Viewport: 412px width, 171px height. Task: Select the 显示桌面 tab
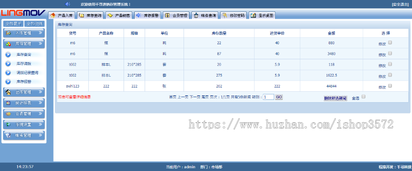click(x=262, y=16)
